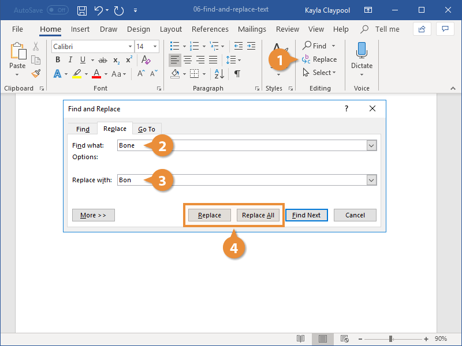Toggle italic formatting
462x346 pixels.
tap(70, 59)
